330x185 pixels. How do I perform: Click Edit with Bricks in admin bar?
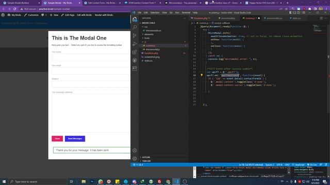pos(84,15)
